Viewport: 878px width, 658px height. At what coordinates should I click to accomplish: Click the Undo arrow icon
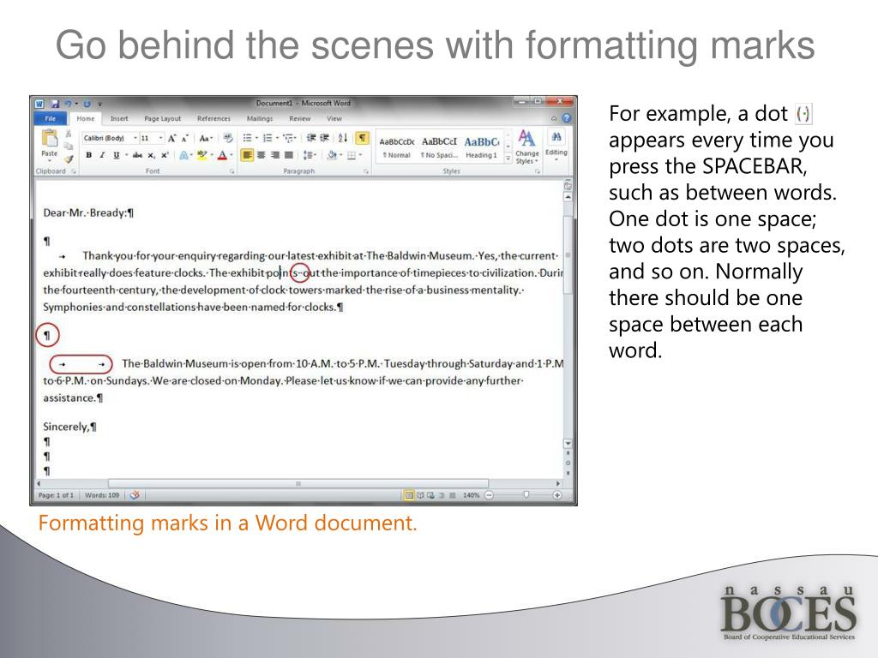[68, 104]
